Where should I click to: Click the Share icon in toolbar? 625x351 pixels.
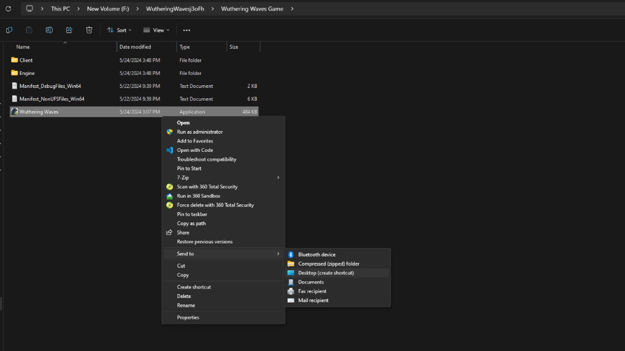tap(69, 30)
